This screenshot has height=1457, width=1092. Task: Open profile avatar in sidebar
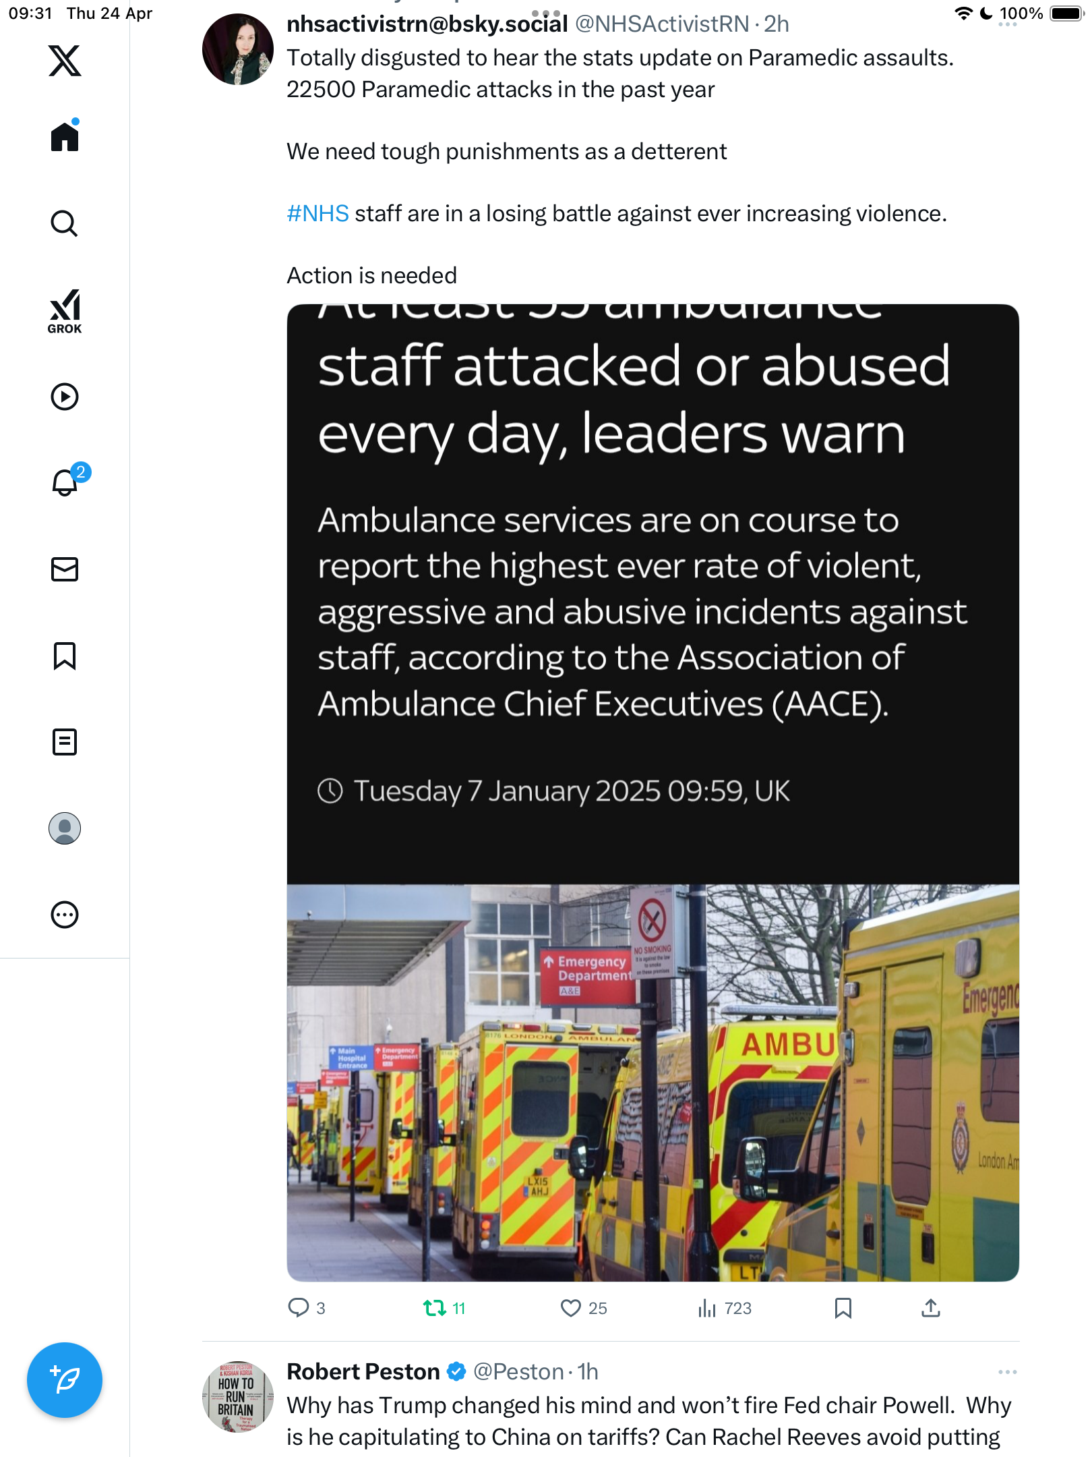(65, 828)
